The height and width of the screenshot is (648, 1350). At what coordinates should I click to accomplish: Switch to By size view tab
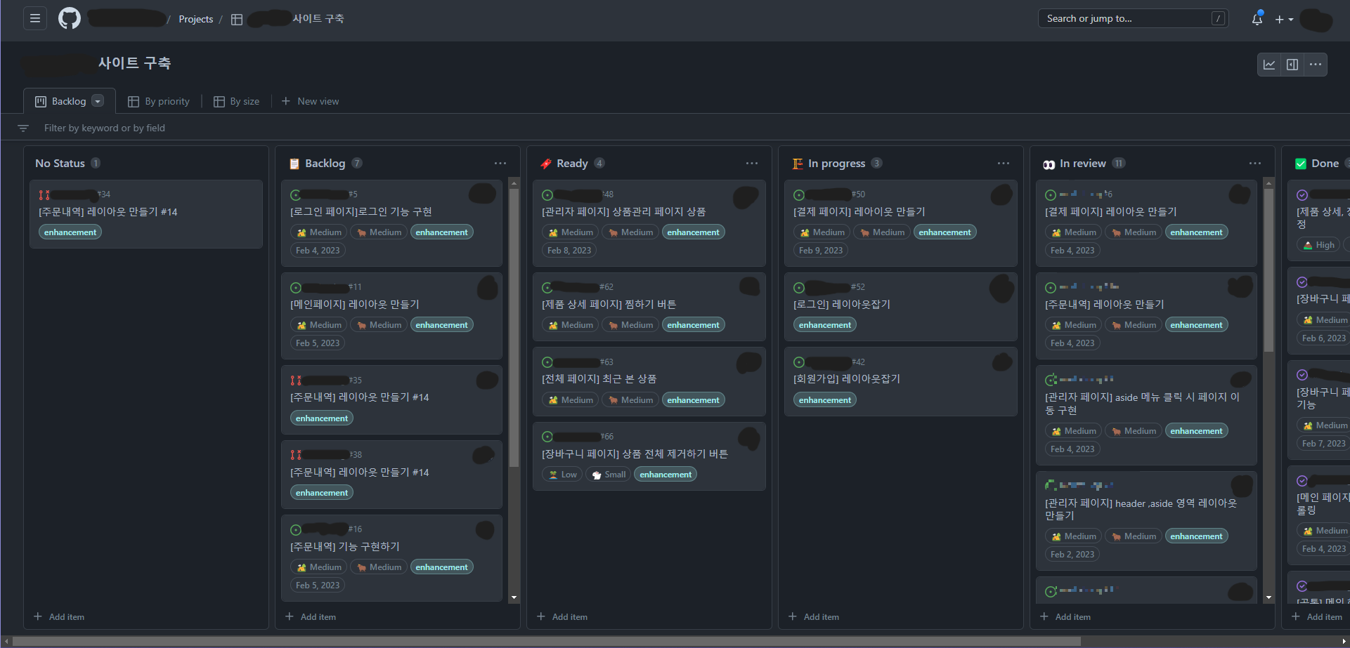click(237, 101)
